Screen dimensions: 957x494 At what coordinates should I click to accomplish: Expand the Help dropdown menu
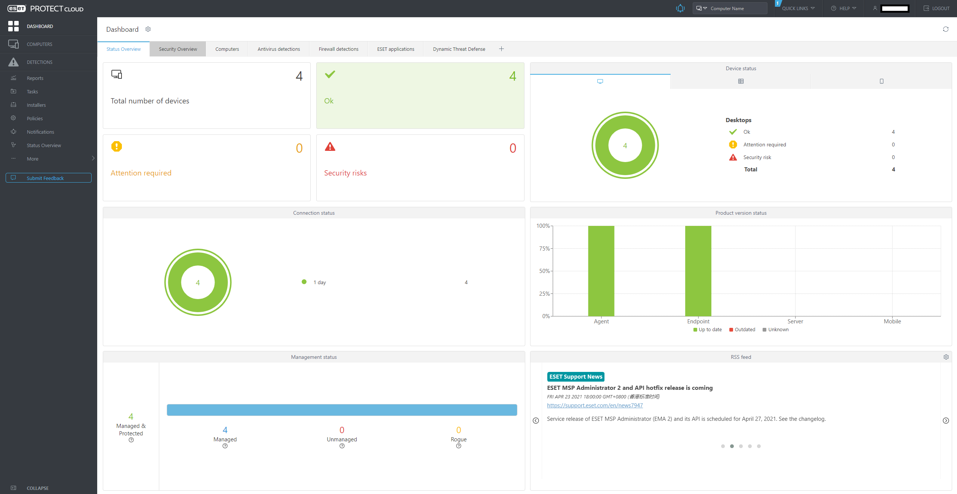[844, 8]
